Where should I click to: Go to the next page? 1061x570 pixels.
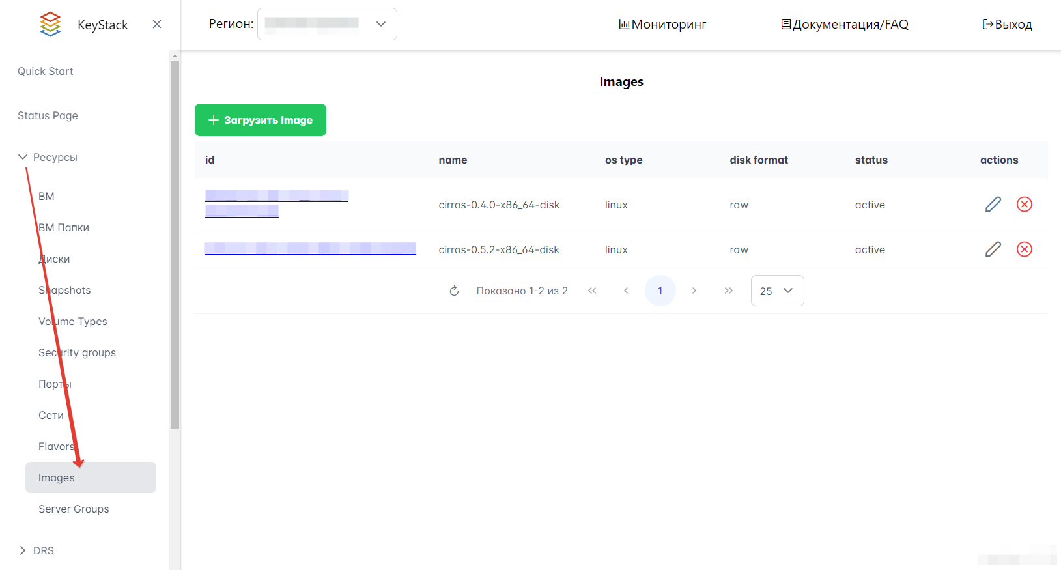coord(694,291)
